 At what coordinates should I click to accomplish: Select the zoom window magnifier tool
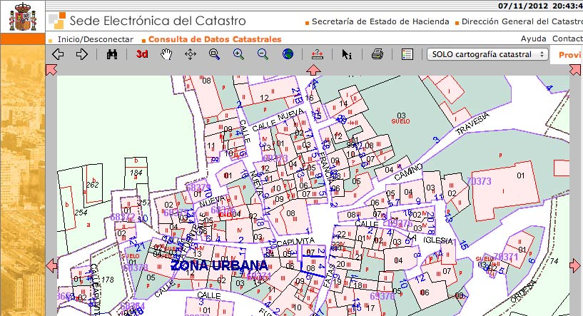point(214,54)
